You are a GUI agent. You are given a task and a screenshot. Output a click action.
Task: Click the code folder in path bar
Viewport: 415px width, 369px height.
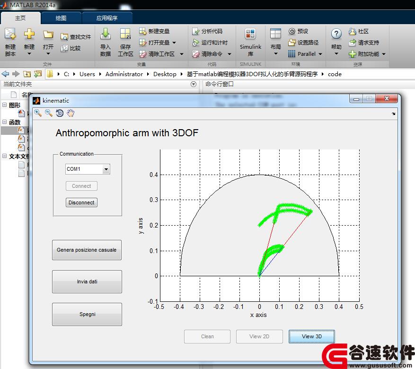[335, 74]
